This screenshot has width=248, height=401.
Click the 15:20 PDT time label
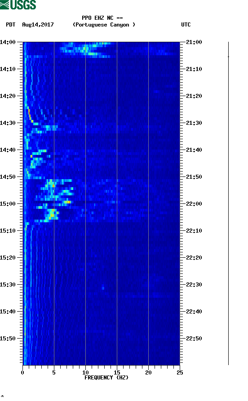point(8,258)
